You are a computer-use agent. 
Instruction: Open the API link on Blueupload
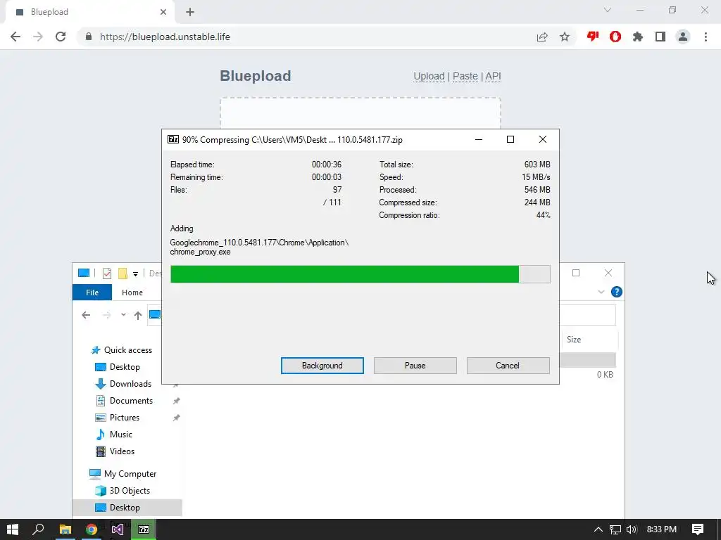point(493,76)
